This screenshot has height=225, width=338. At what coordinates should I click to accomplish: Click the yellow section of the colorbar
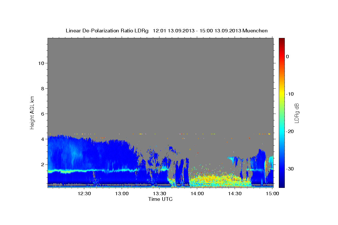282,94
